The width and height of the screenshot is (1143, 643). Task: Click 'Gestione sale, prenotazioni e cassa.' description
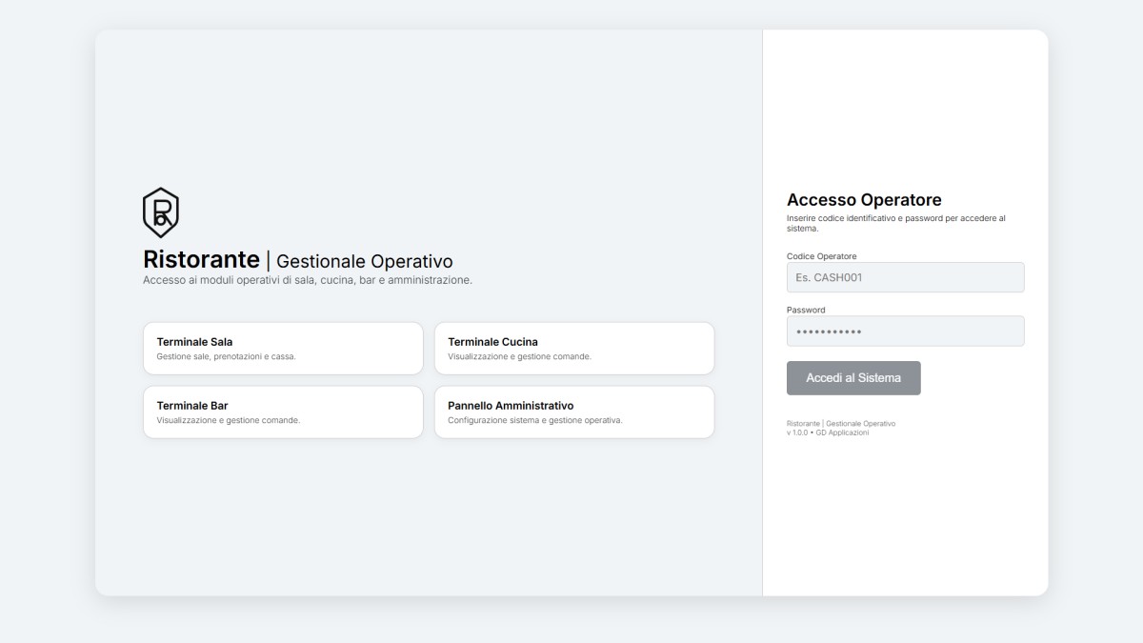(x=227, y=356)
